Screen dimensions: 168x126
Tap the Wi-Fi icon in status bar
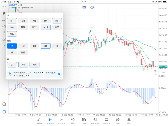pos(153,2)
